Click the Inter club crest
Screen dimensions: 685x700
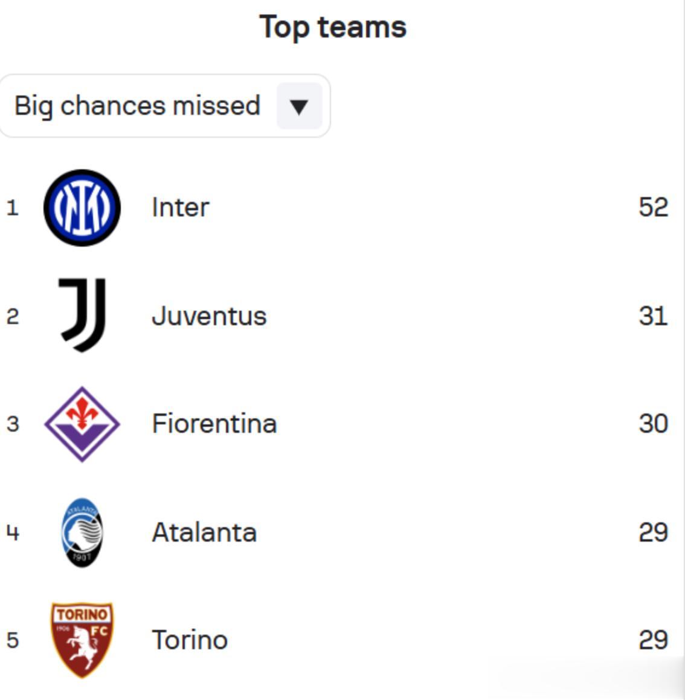point(82,207)
